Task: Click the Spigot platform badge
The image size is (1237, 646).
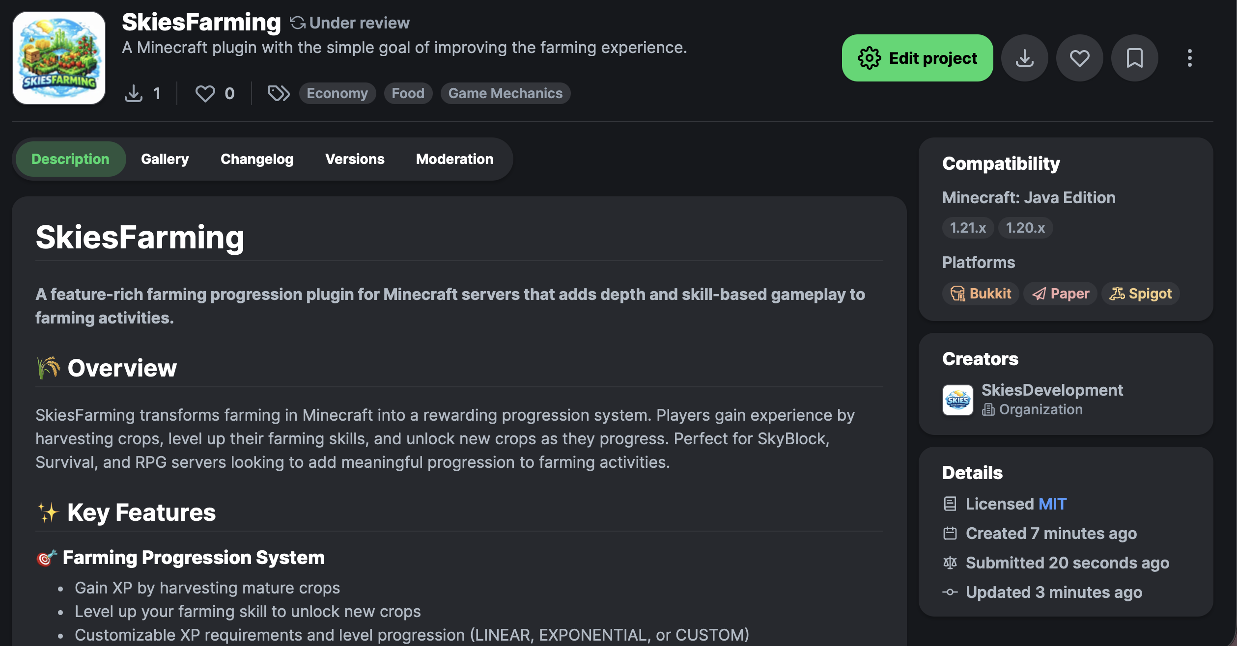Action: 1140,294
